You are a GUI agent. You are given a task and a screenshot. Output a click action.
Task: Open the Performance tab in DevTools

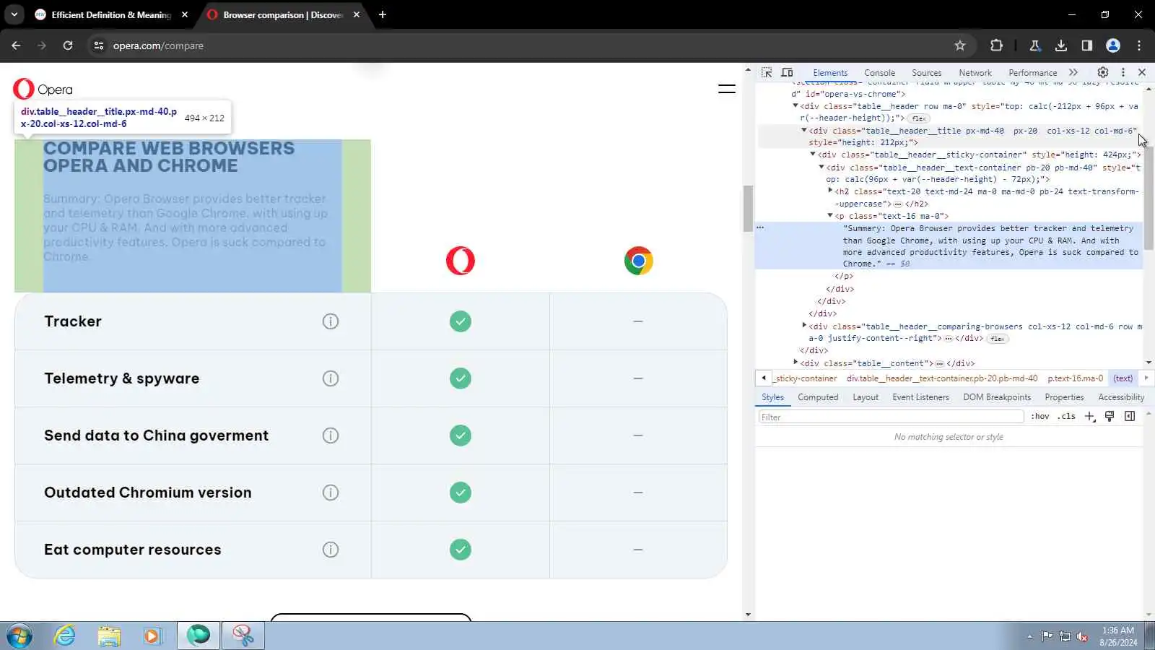(x=1032, y=73)
